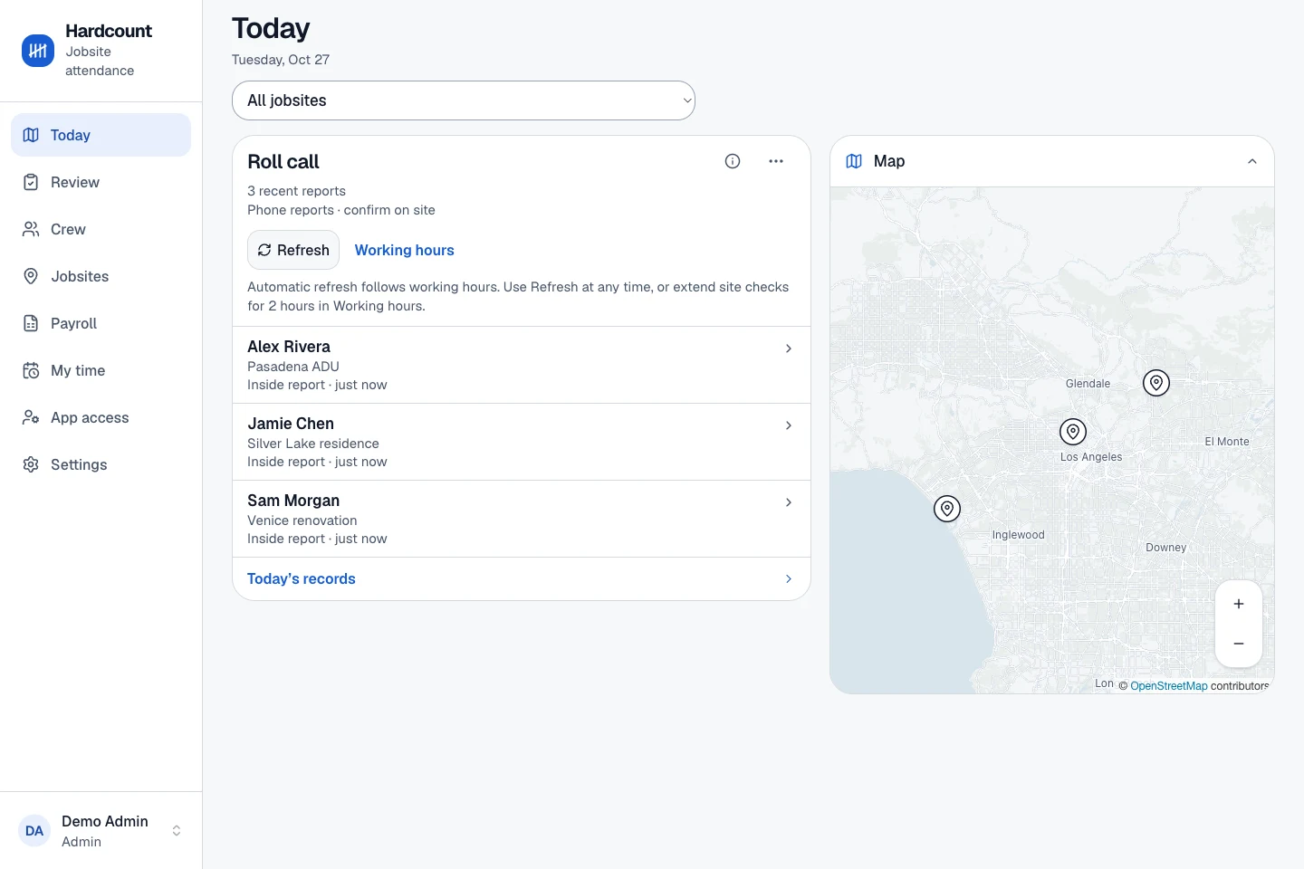Image resolution: width=1304 pixels, height=869 pixels.
Task: Open Roll call more options ellipsis
Action: [776, 161]
